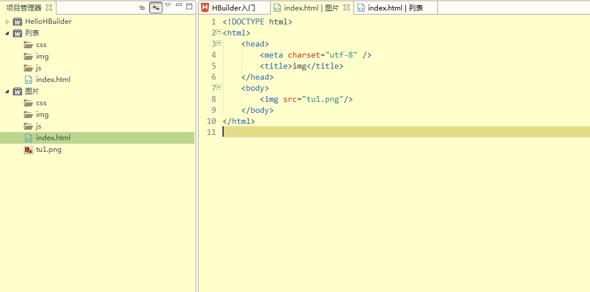Click the "tu1.png" src attribute value
590x292 pixels.
click(x=323, y=99)
